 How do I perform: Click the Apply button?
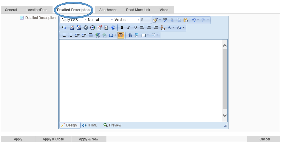click(x=18, y=139)
